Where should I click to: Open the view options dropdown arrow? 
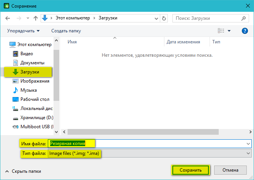tap(229, 31)
